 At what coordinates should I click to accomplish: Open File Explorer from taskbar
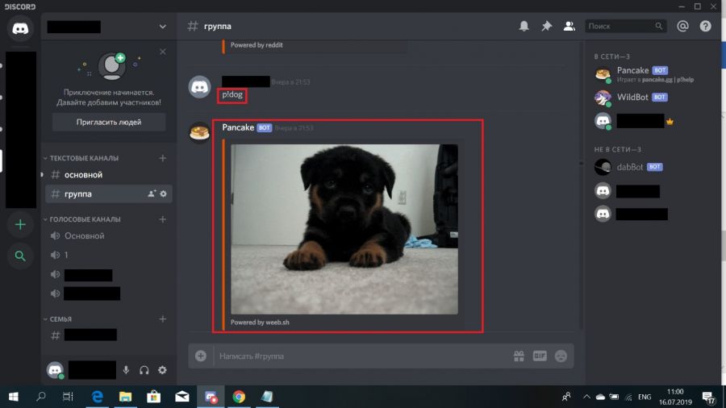coord(126,397)
